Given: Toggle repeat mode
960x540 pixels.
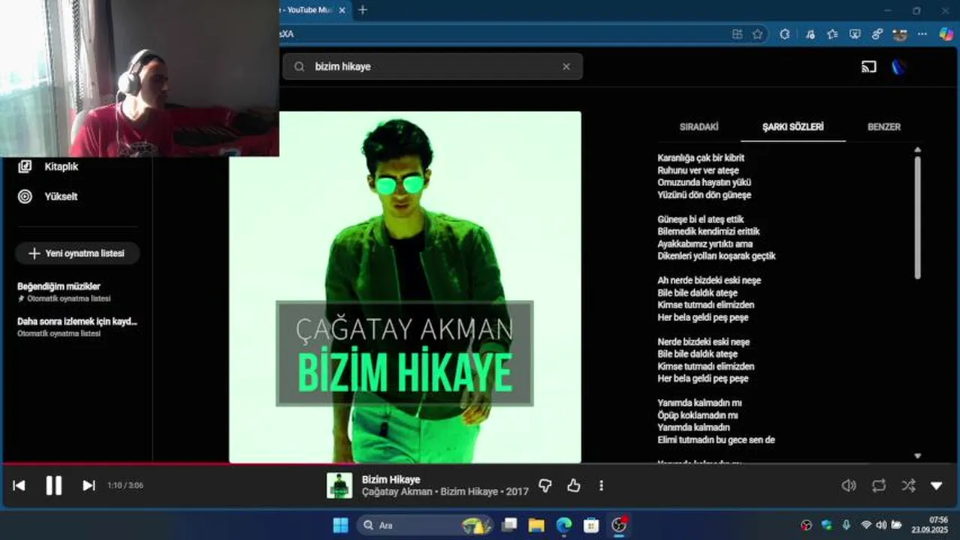Looking at the screenshot, I should click(x=879, y=485).
